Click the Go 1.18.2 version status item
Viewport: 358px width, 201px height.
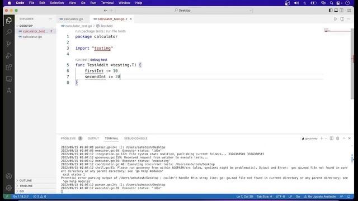pos(21,197)
